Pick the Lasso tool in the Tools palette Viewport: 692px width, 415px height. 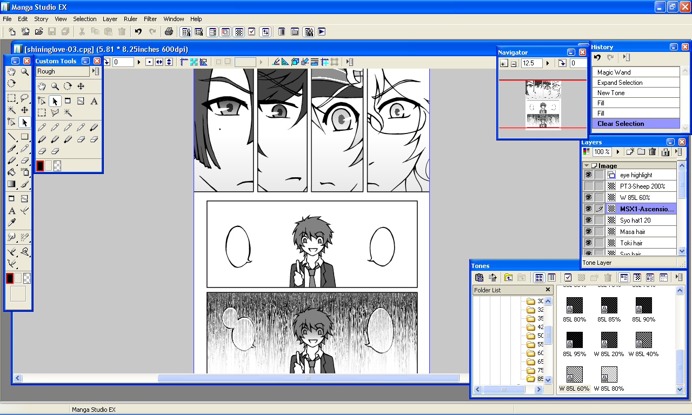24,98
